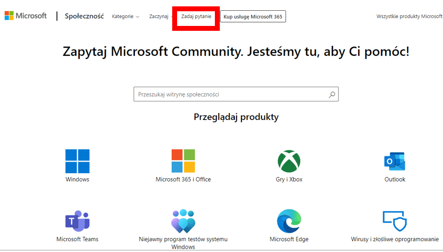This screenshot has height=252, width=443.
Task: Click the Gry i Xbox label
Action: click(289, 179)
